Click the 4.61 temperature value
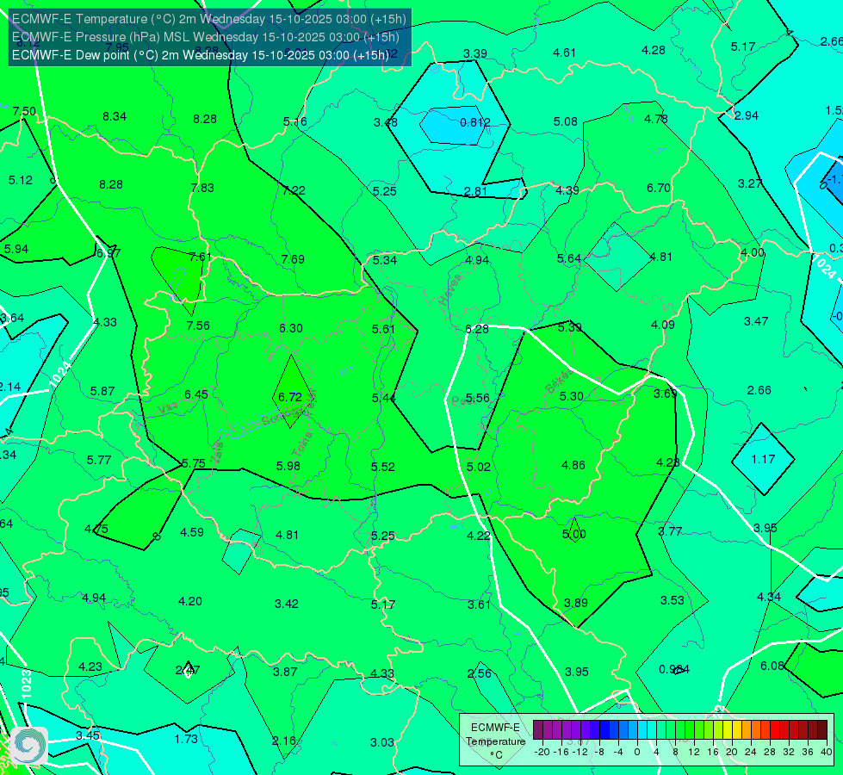The image size is (843, 775). point(565,53)
